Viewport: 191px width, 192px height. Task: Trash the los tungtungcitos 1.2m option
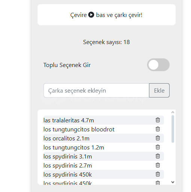(x=158, y=147)
